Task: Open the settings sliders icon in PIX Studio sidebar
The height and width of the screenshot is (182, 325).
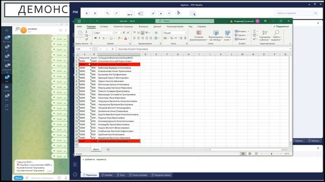Action: 75,164
